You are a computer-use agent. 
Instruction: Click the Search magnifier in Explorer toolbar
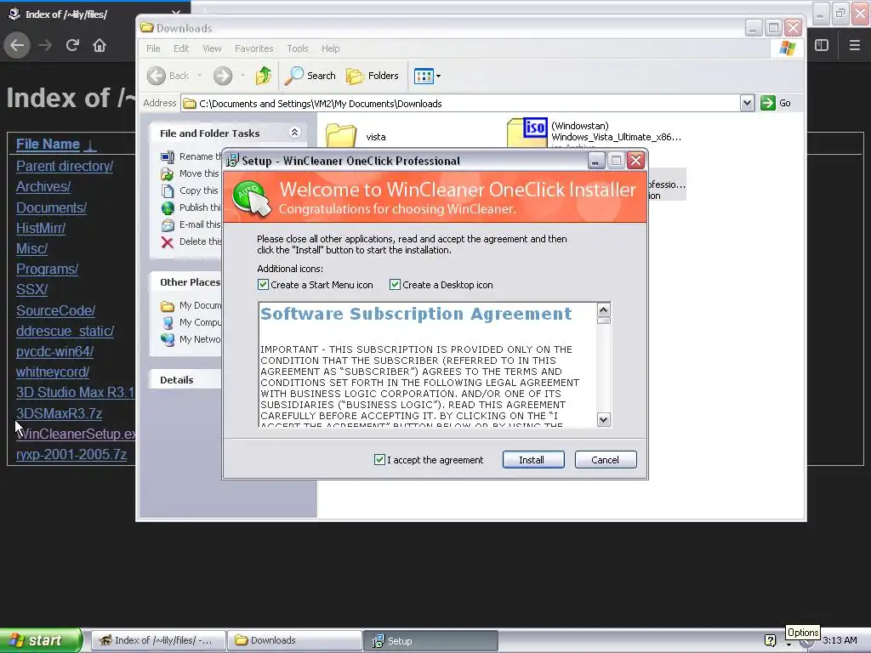click(x=293, y=76)
